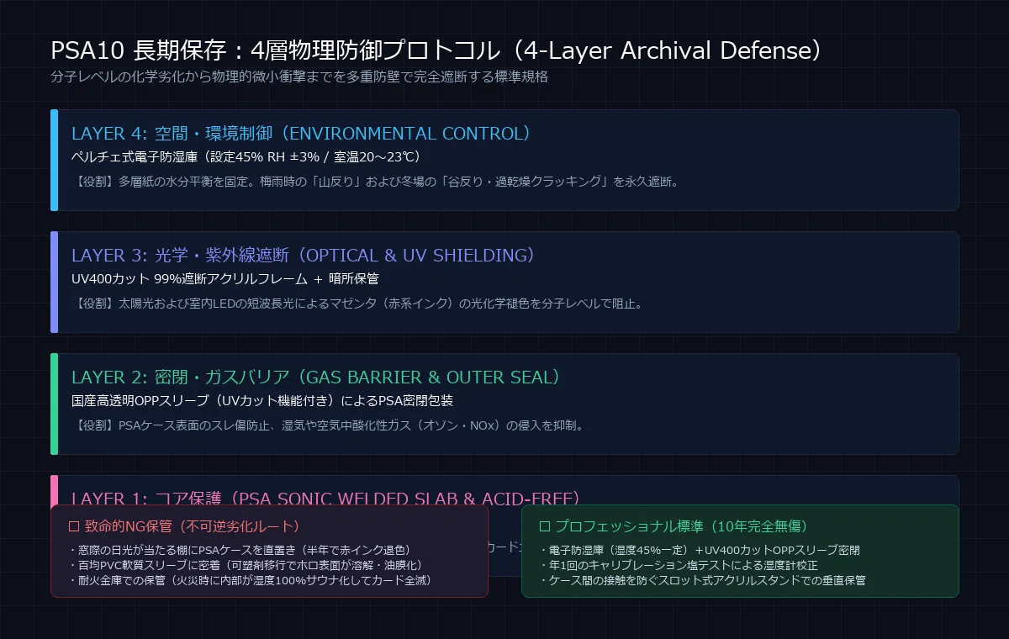Select the bullet '耐火金庫での保管'
The width and height of the screenshot is (1009, 639).
point(251,580)
